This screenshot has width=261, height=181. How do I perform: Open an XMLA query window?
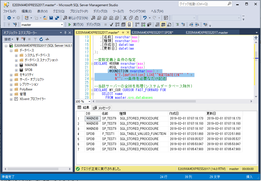point(111,18)
